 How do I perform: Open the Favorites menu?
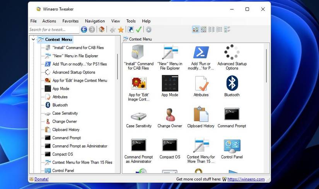pyautogui.click(x=70, y=21)
